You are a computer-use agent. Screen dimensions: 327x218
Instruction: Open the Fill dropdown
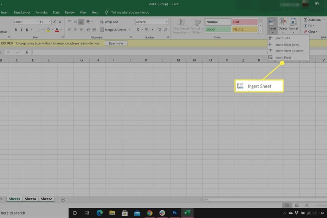309,26
